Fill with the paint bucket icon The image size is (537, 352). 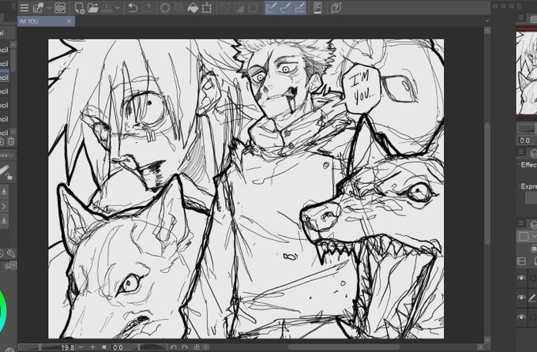tap(193, 8)
